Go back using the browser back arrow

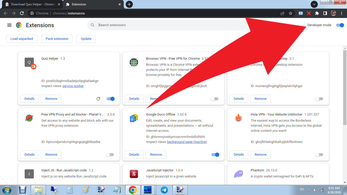[x=6, y=13]
